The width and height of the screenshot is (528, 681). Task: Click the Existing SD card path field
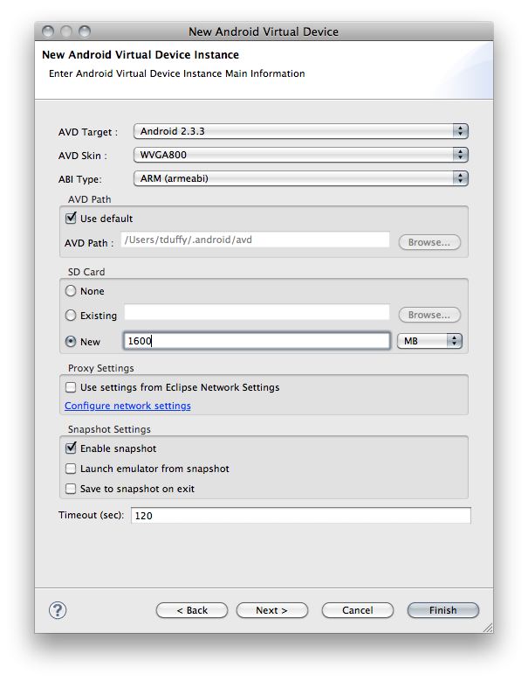click(257, 312)
